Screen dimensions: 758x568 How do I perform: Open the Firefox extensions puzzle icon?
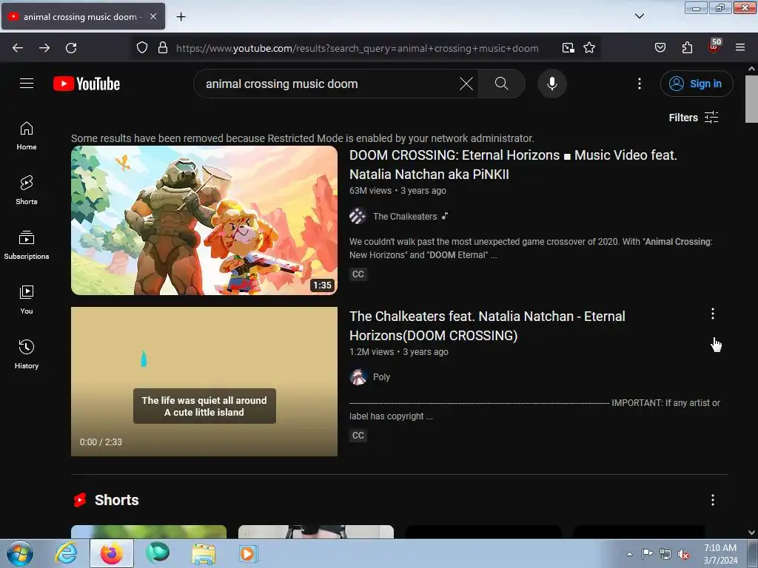point(687,48)
